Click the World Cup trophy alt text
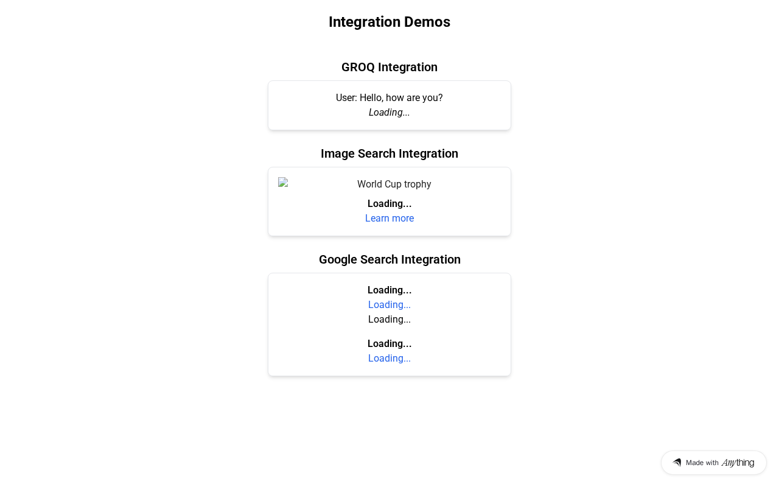The width and height of the screenshot is (779, 487). (x=394, y=184)
